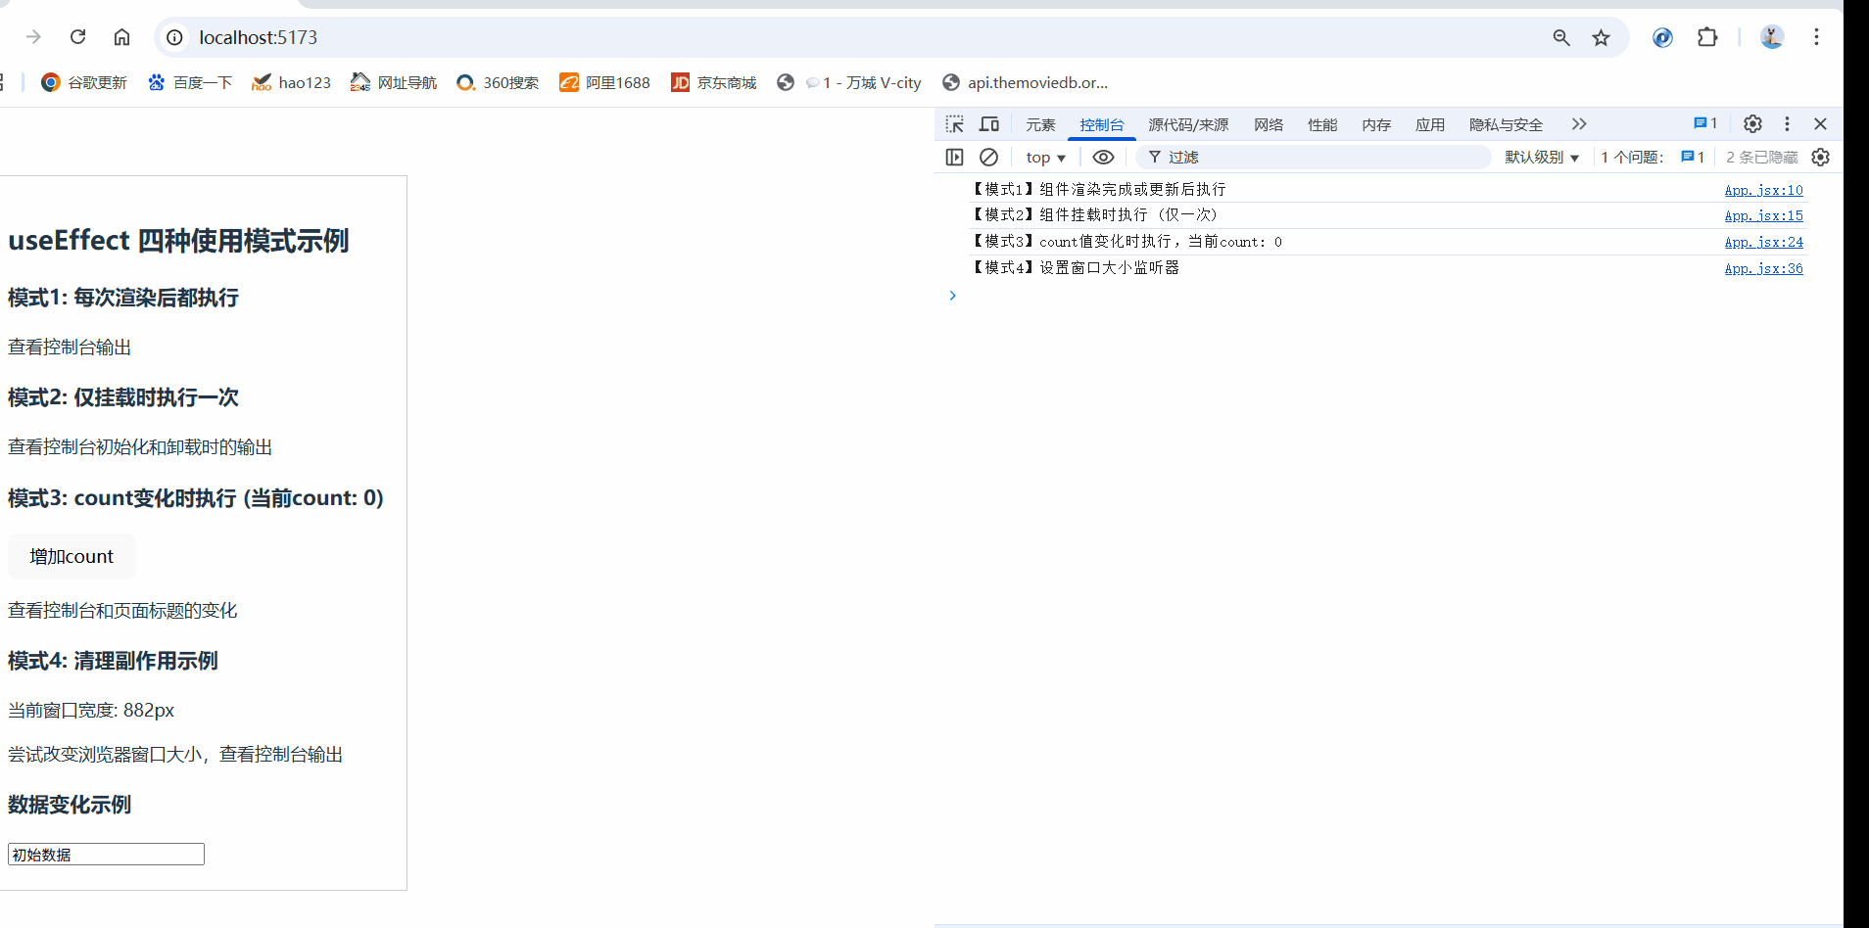
Task: Open the 谷歌更新 bookmark
Action: coord(84,82)
